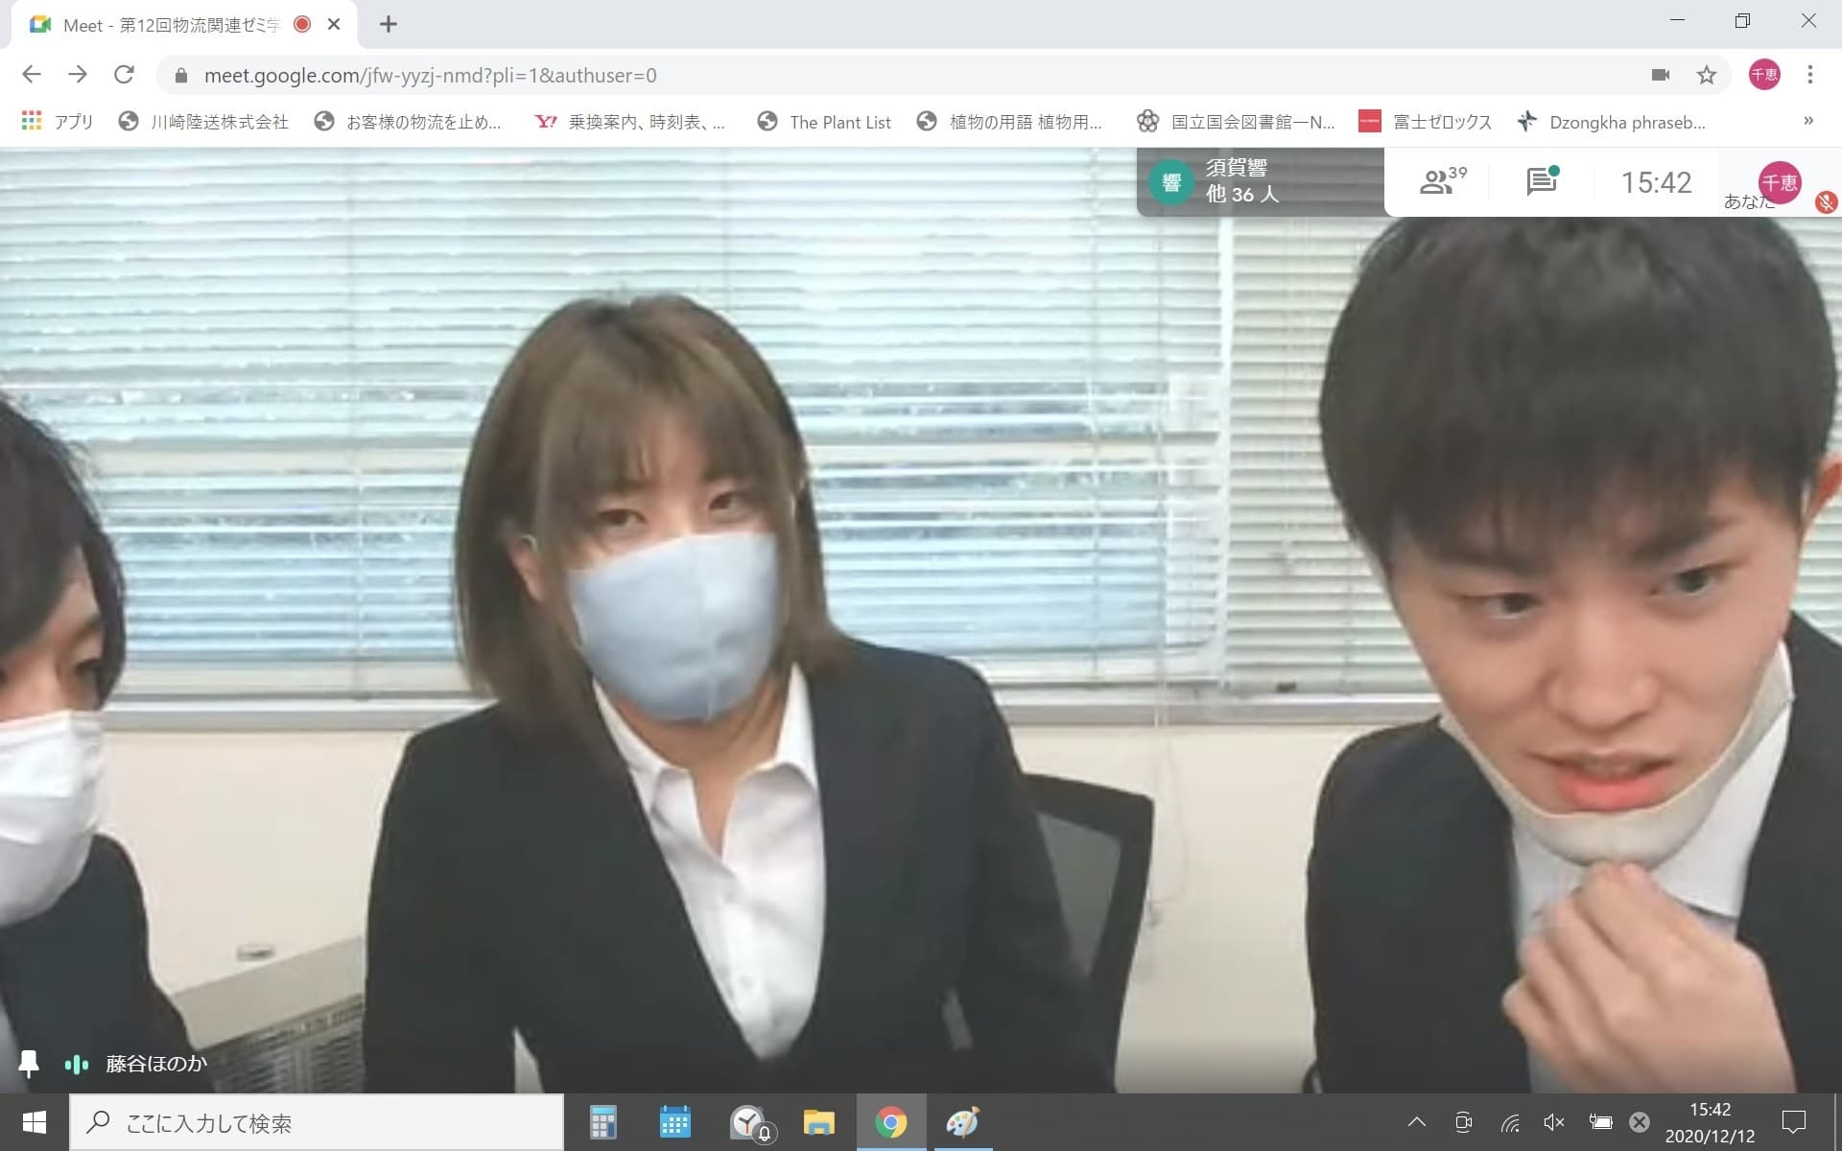This screenshot has height=1151, width=1842.
Task: Expand the hidden bookmarks overflow chevron
Action: coord(1807,121)
